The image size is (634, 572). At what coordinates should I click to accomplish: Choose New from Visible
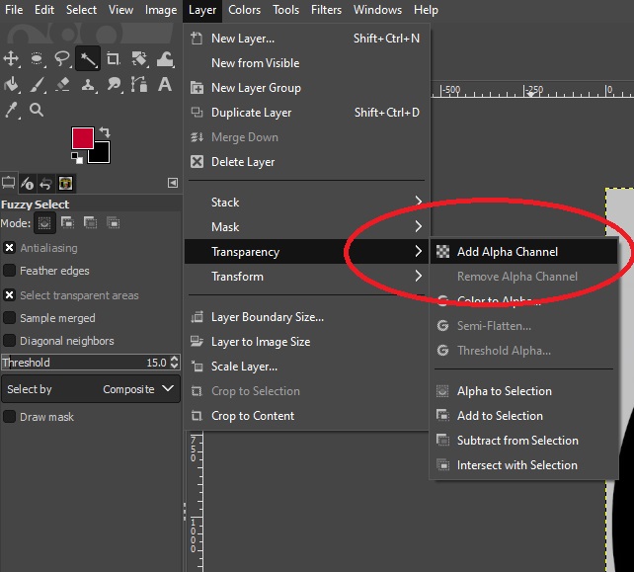click(x=306, y=63)
